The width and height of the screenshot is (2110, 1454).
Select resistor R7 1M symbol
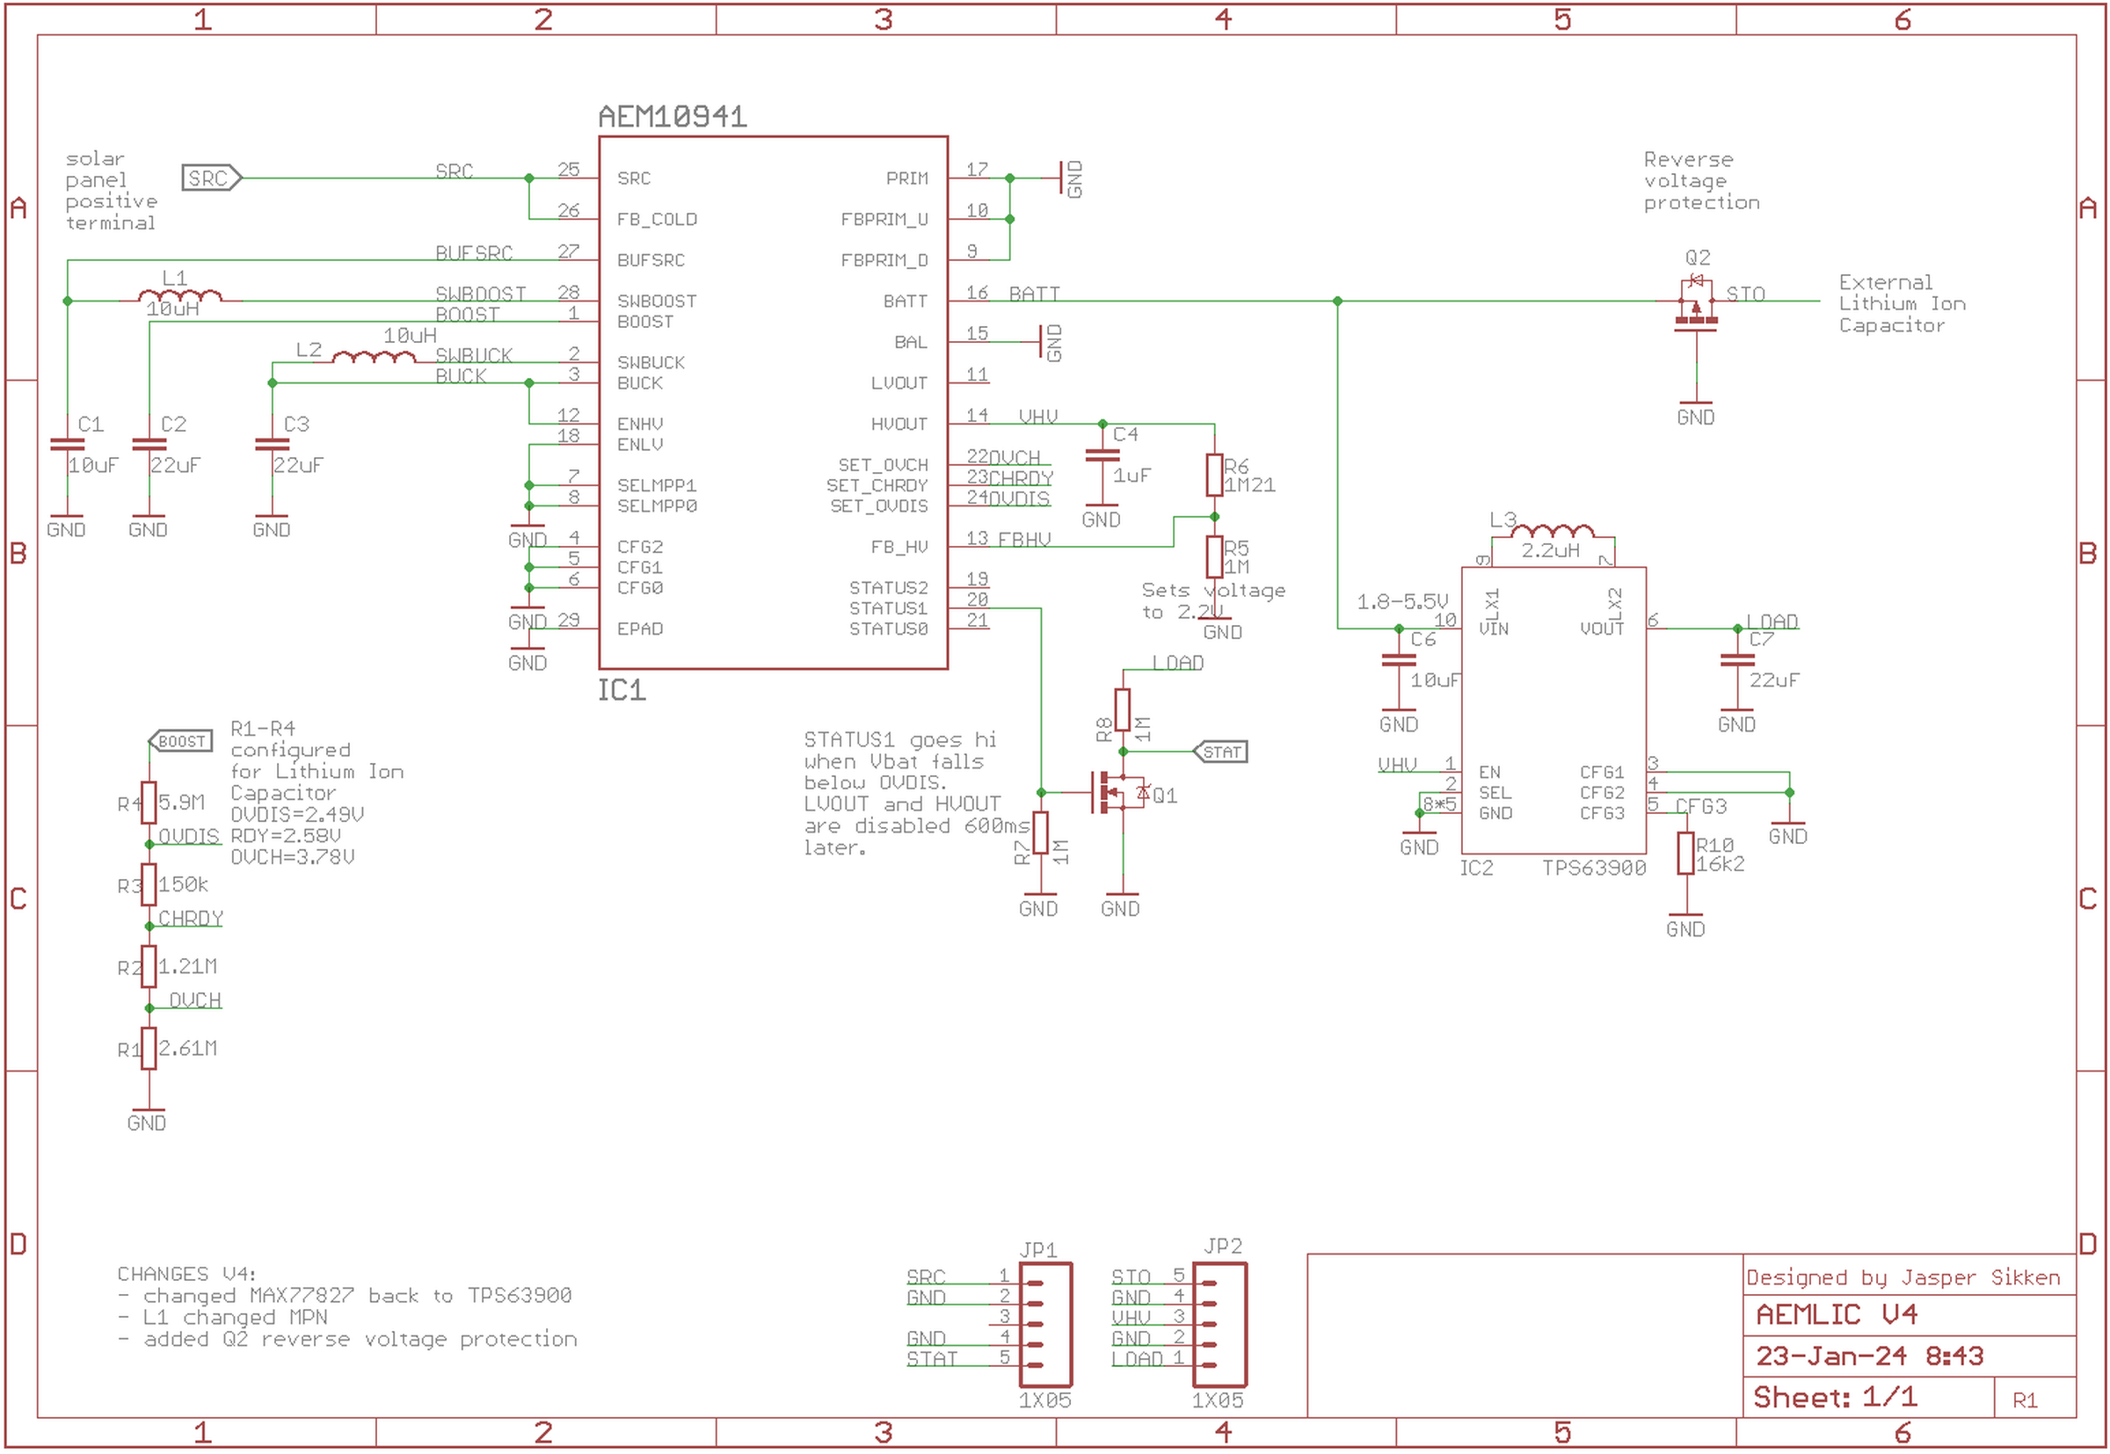click(1040, 832)
